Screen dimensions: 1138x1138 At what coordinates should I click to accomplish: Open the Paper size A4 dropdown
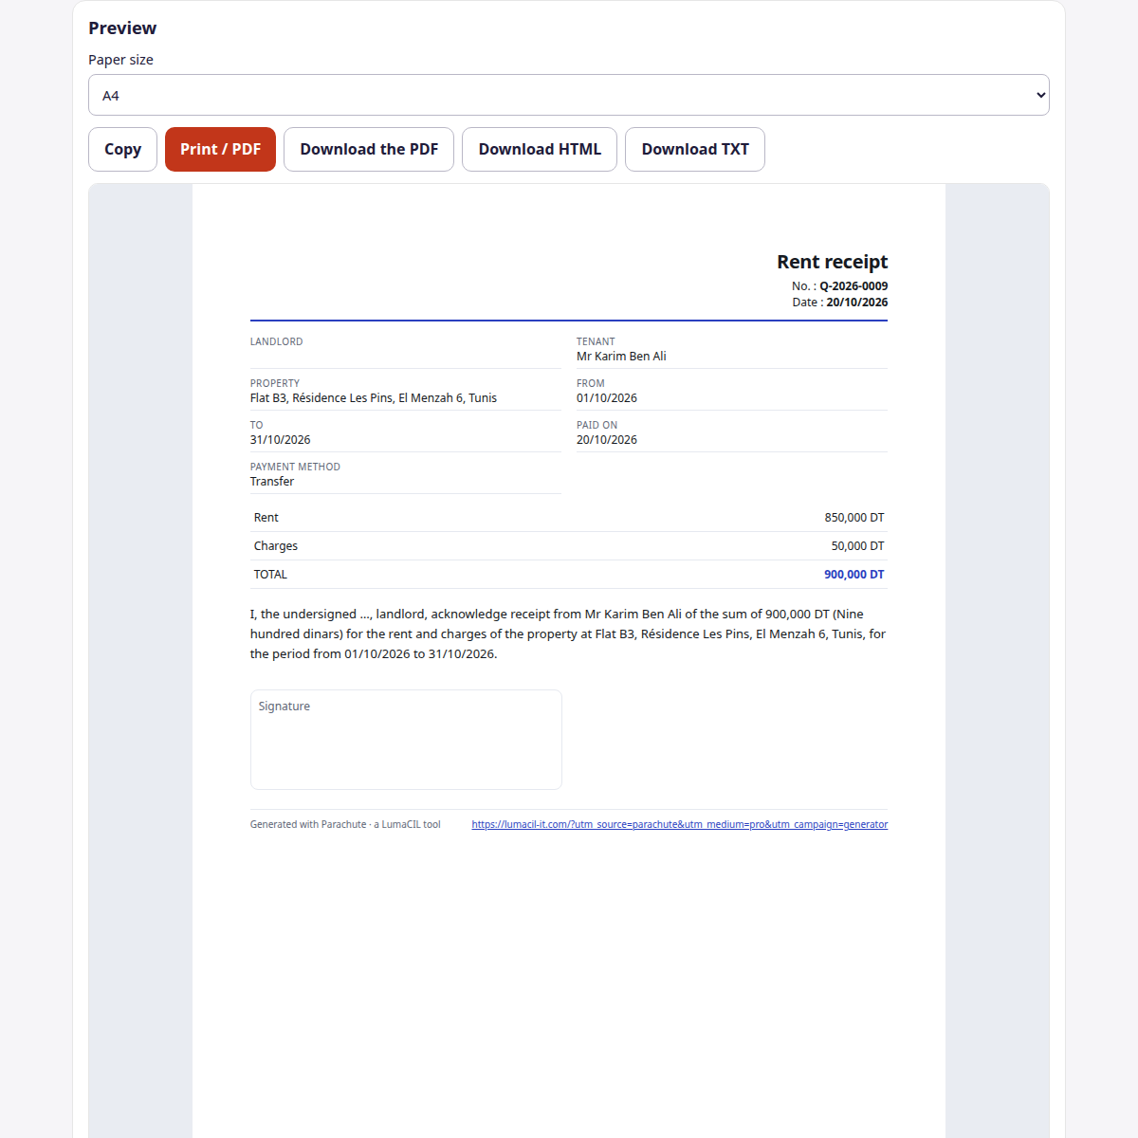click(569, 95)
